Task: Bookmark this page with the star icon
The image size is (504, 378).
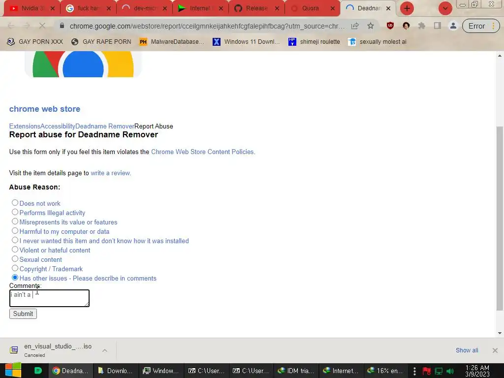Action: [371, 26]
